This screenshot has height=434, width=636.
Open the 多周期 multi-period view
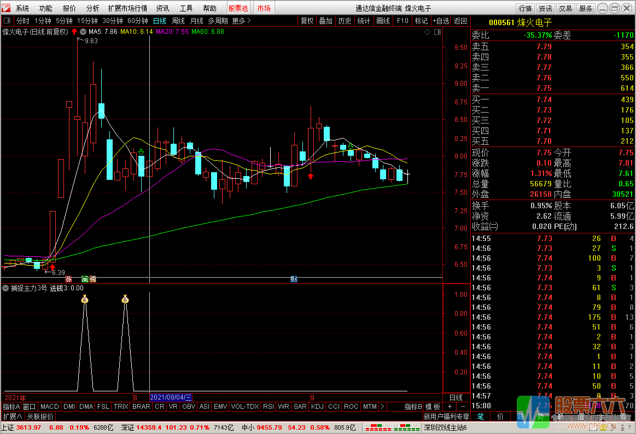218,21
